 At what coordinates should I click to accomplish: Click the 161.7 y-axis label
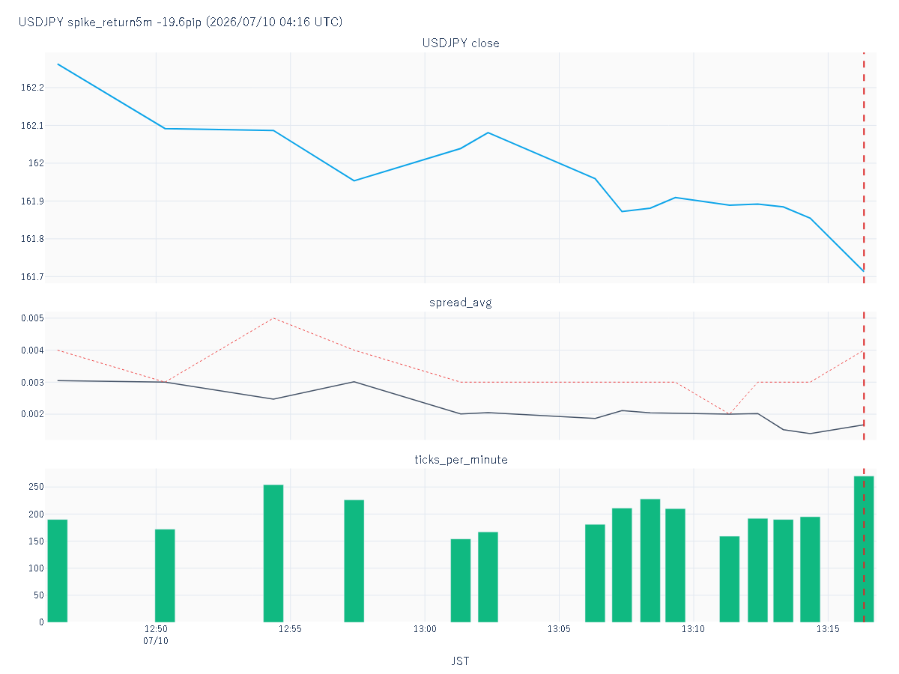pyautogui.click(x=33, y=277)
